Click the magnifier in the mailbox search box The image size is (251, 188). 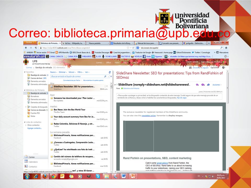coord(105,77)
